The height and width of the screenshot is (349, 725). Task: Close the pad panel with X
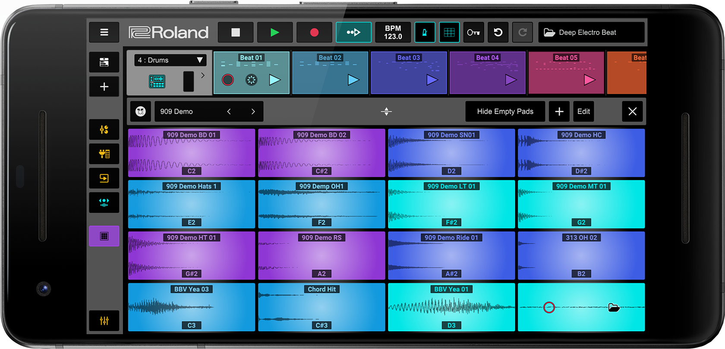[633, 112]
